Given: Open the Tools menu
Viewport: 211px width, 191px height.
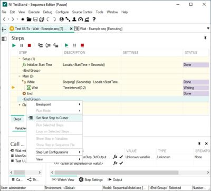Looking at the screenshot, I should coord(100,12).
